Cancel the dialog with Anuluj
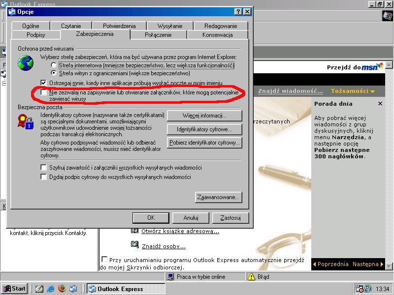 pyautogui.click(x=191, y=218)
